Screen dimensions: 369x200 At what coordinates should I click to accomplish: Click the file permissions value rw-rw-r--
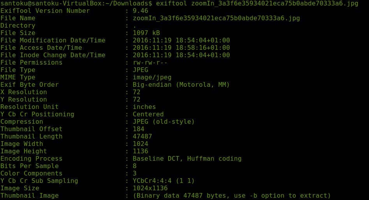pos(150,63)
